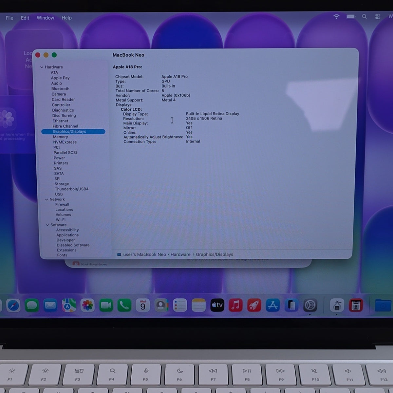The image size is (393, 393).
Task: Open Maps in the Dock
Action: click(69, 306)
